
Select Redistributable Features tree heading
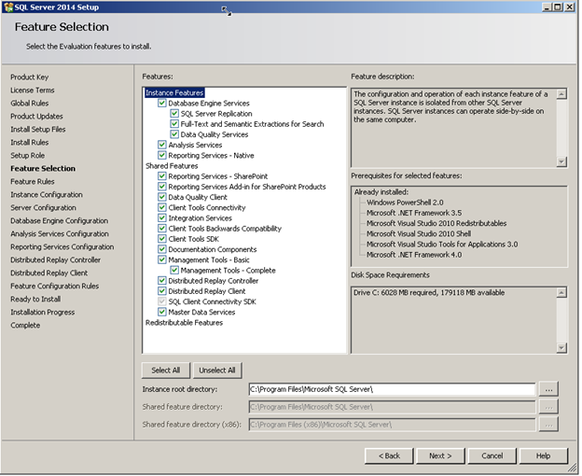184,322
